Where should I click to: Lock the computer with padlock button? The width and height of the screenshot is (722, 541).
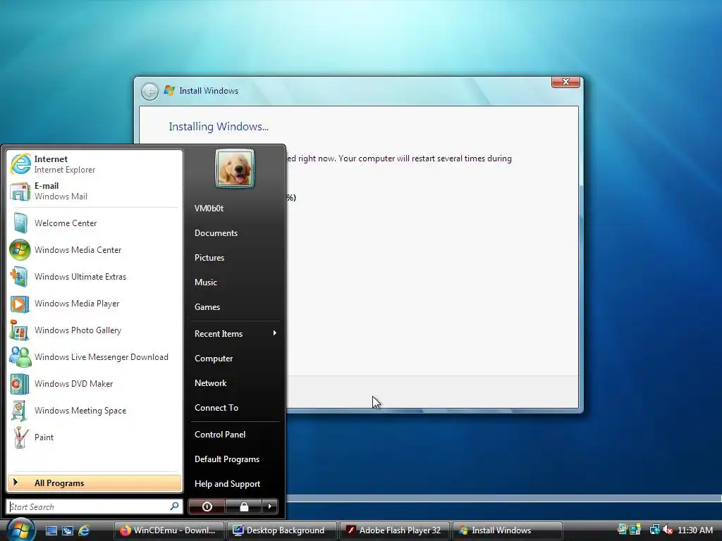243,506
